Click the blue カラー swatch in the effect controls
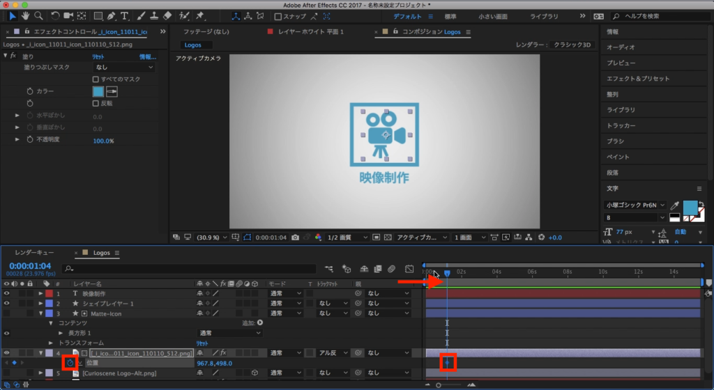 point(98,91)
